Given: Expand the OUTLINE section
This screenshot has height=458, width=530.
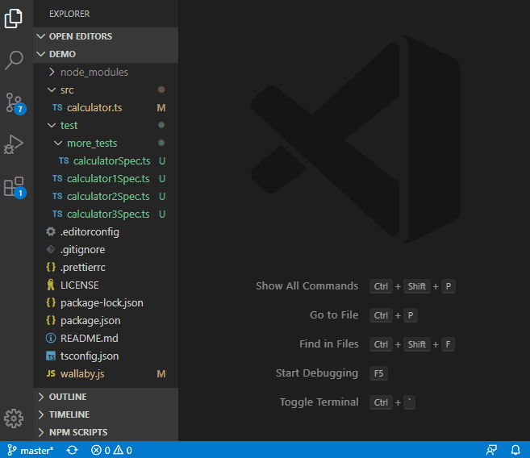Looking at the screenshot, I should pos(68,397).
